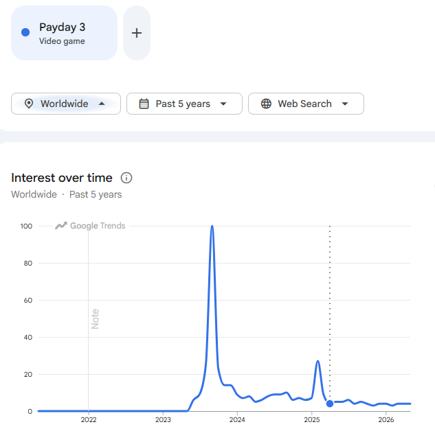Click the early 2025 secondary peak
The height and width of the screenshot is (431, 435).
coord(317,361)
